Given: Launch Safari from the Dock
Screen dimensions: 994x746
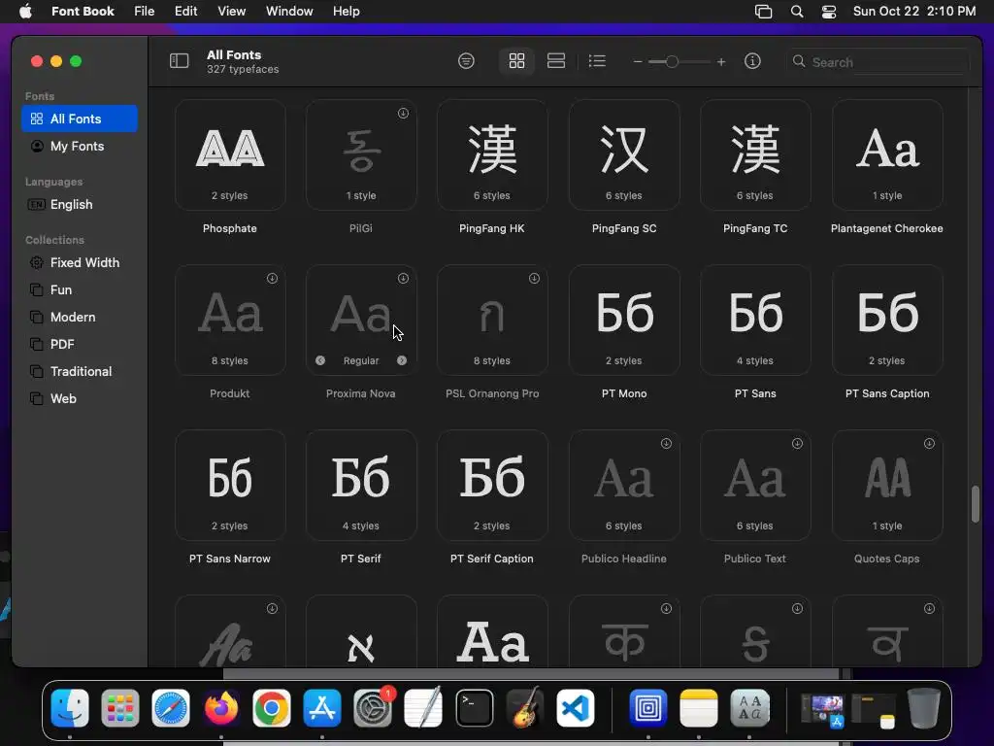Looking at the screenshot, I should click(x=171, y=708).
